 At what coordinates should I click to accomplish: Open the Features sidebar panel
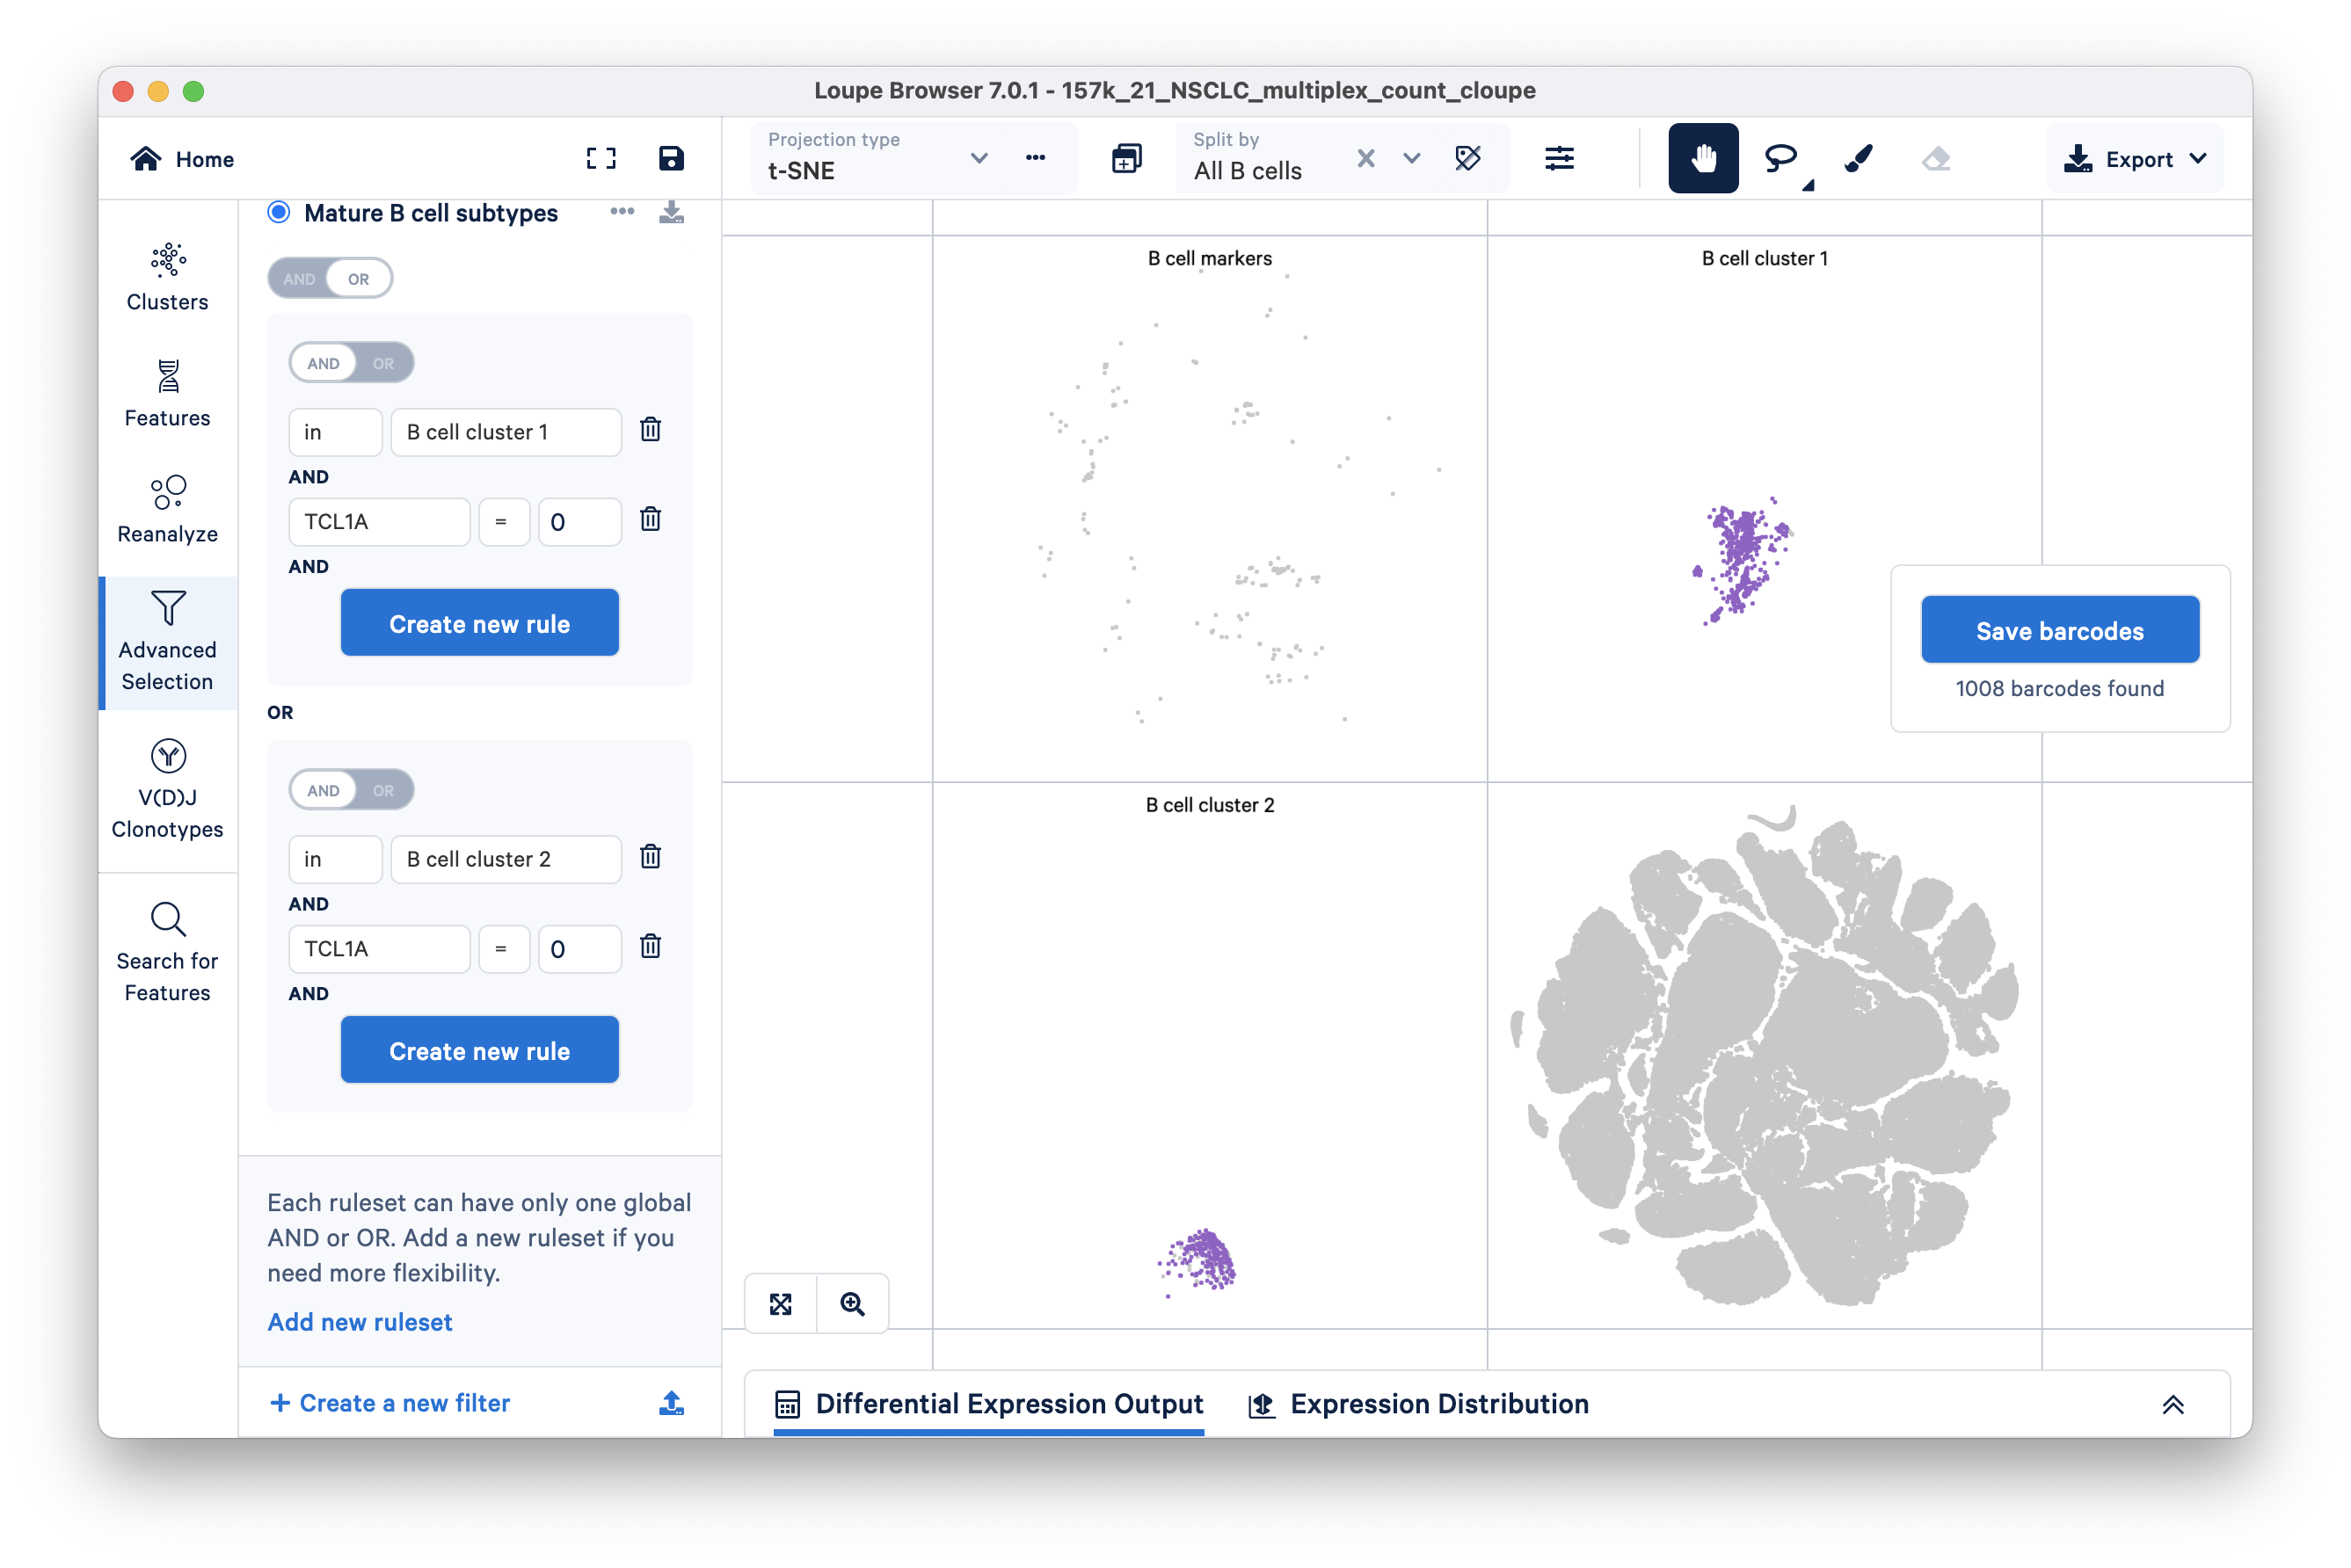coord(167,393)
